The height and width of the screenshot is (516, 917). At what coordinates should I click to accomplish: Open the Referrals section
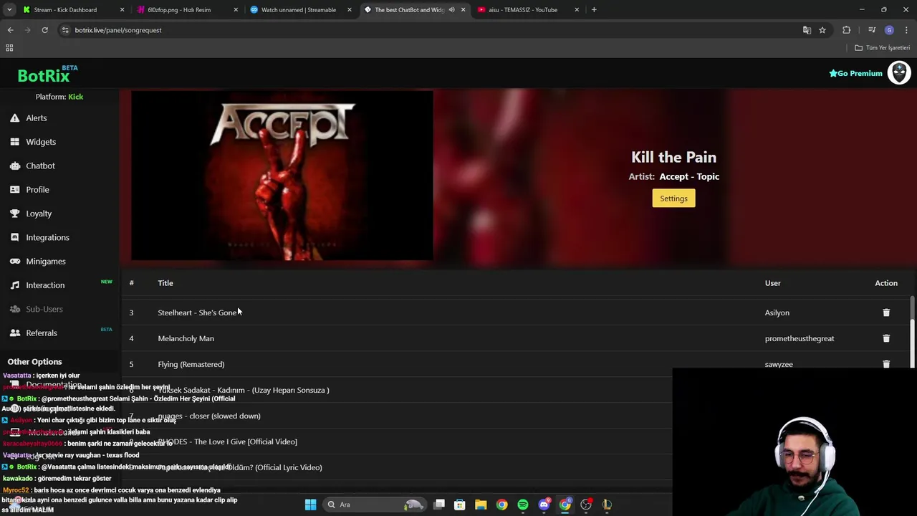[x=42, y=333]
